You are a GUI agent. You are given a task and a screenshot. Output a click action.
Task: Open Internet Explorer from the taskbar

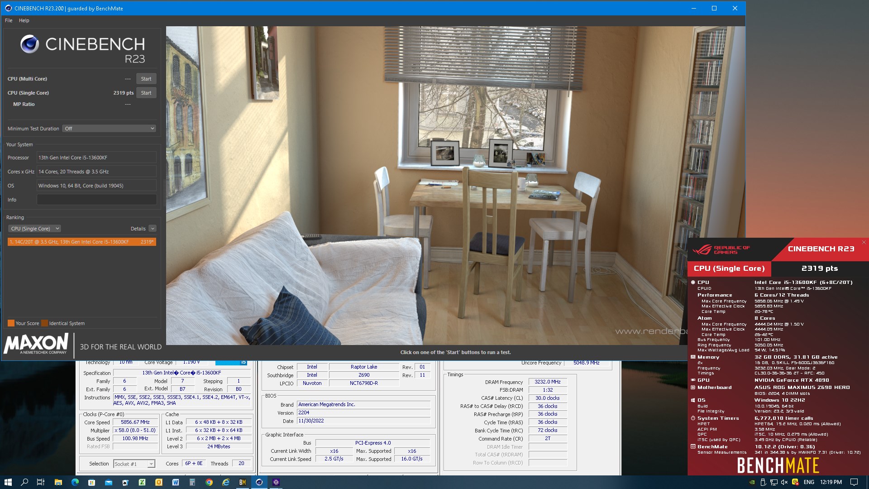(226, 482)
